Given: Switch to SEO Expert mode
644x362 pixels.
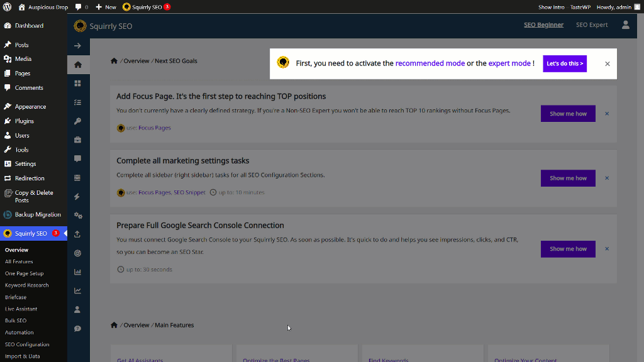Looking at the screenshot, I should point(592,25).
